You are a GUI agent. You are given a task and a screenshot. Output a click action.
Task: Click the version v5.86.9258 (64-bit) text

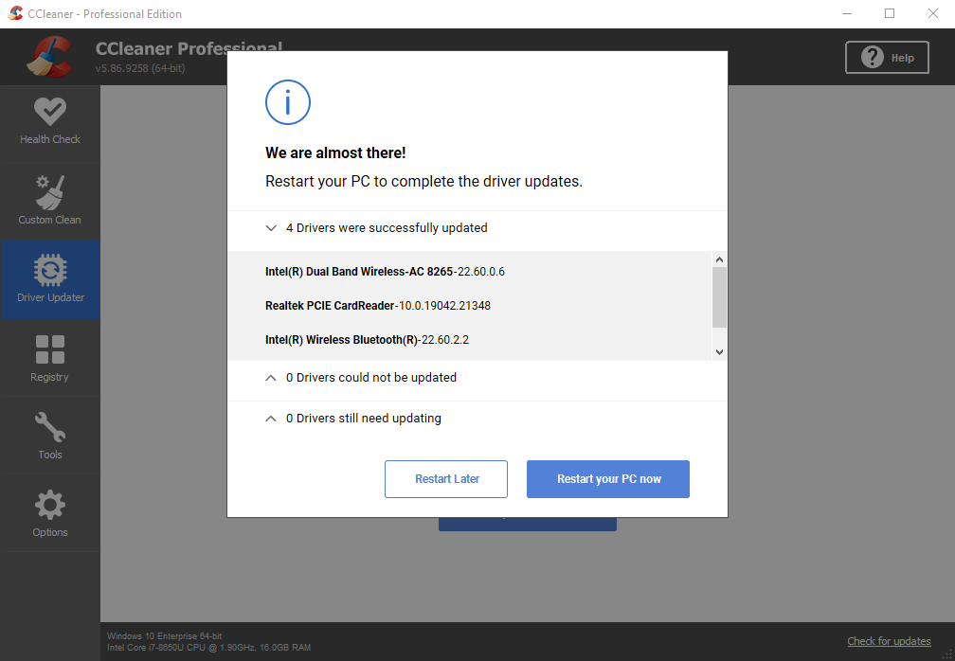(140, 68)
